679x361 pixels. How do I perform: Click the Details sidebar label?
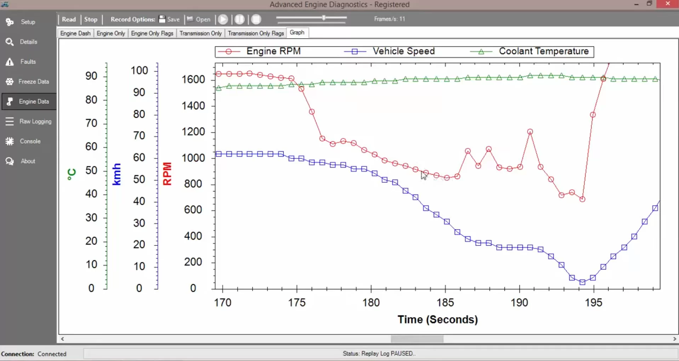[29, 42]
